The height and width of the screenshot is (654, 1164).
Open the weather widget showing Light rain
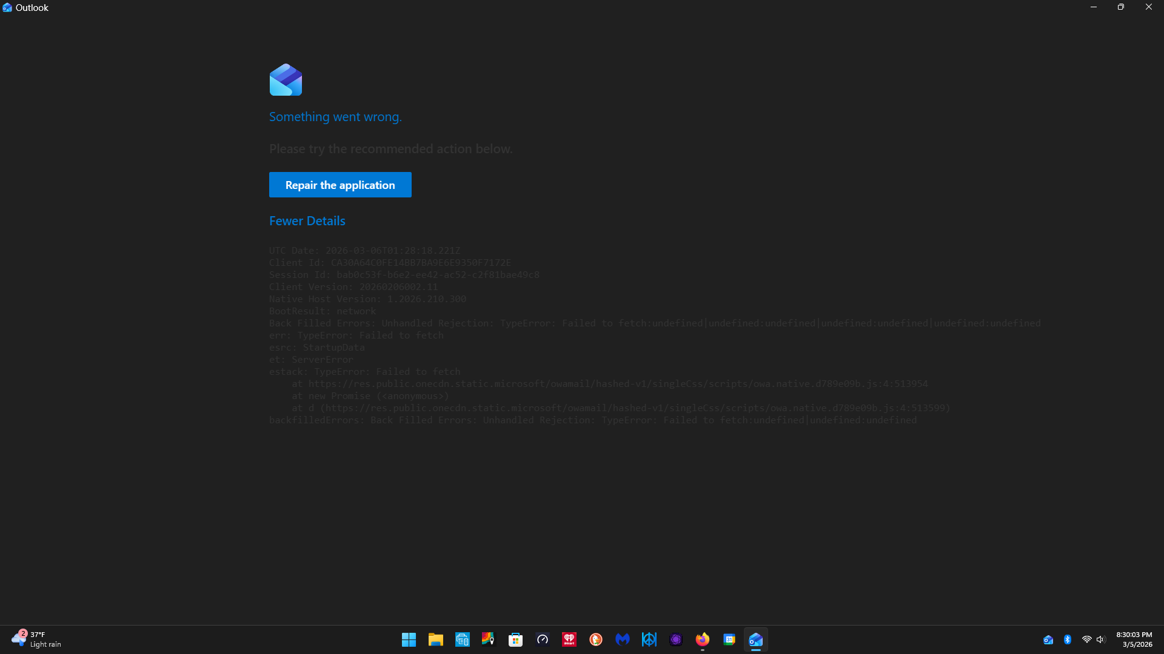click(x=36, y=639)
